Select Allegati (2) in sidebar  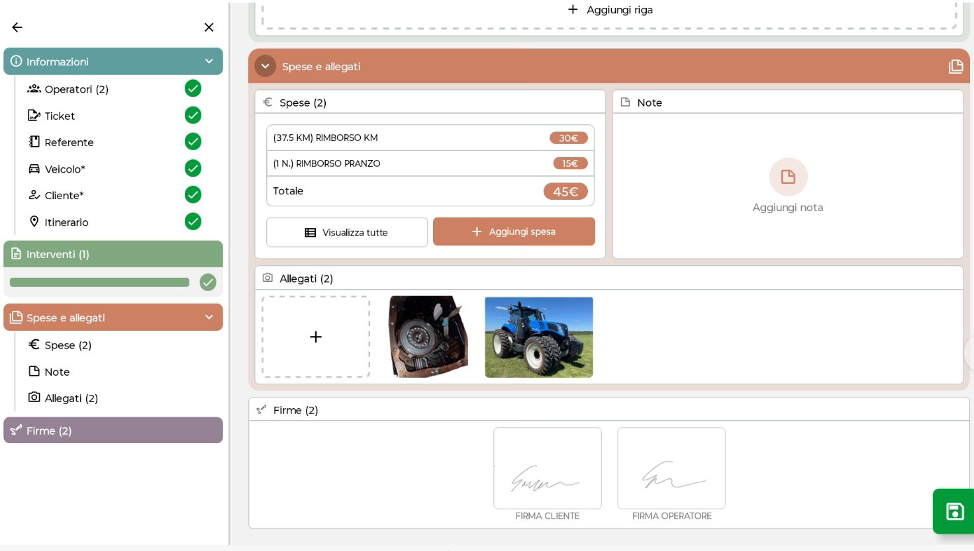click(x=71, y=398)
